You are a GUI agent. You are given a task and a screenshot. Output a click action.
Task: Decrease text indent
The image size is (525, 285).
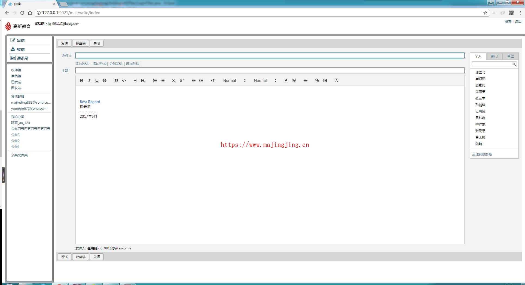194,80
